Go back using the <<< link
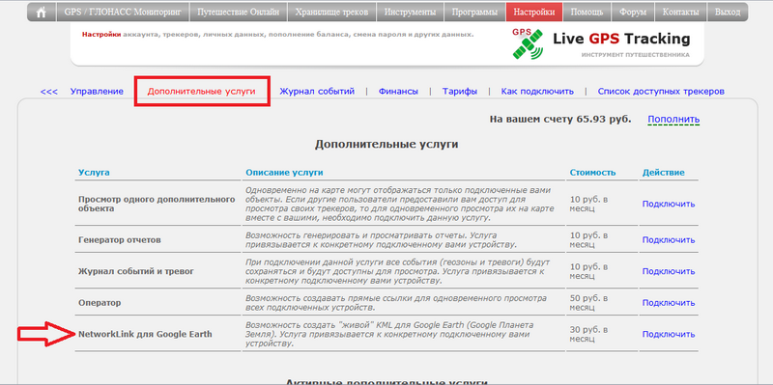The image size is (773, 385). (x=49, y=92)
